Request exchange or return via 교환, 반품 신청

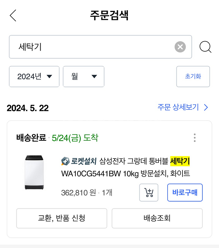click(62, 218)
